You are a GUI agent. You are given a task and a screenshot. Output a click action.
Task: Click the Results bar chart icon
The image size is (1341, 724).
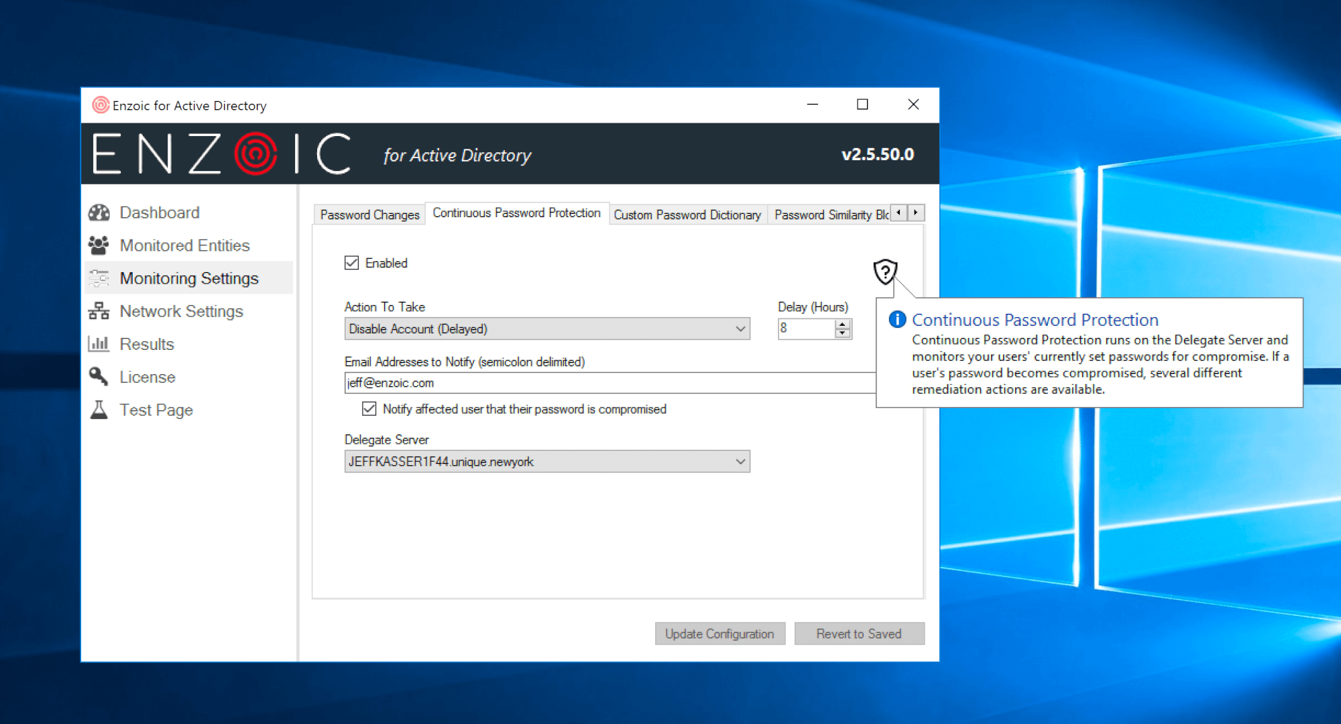pyautogui.click(x=99, y=344)
